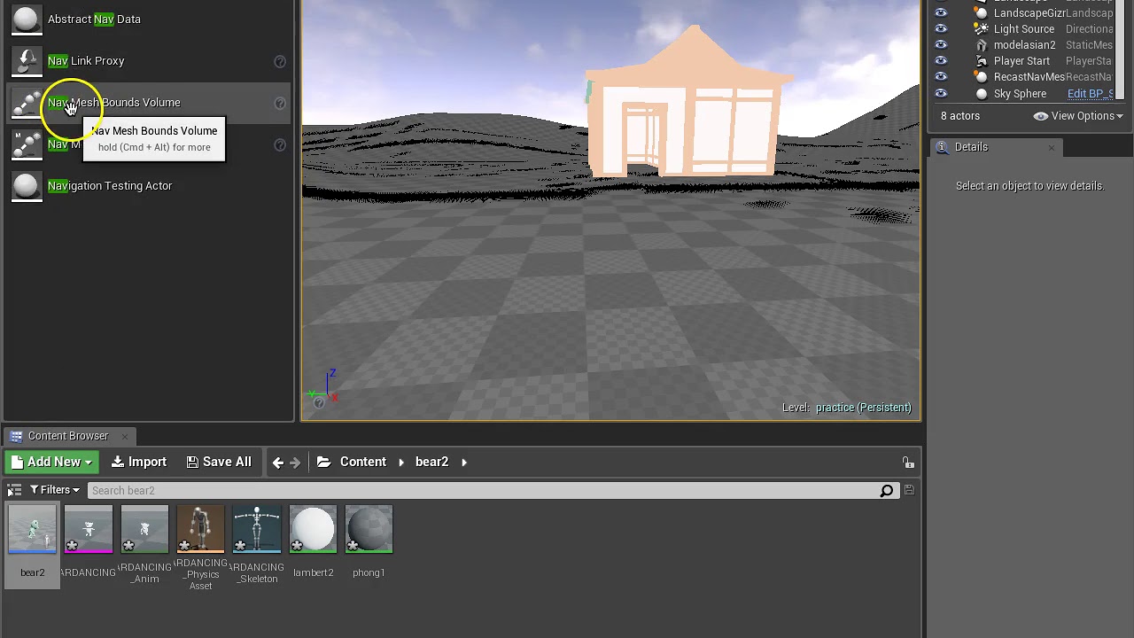Click the Light Source actor icon in outliner

[981, 28]
